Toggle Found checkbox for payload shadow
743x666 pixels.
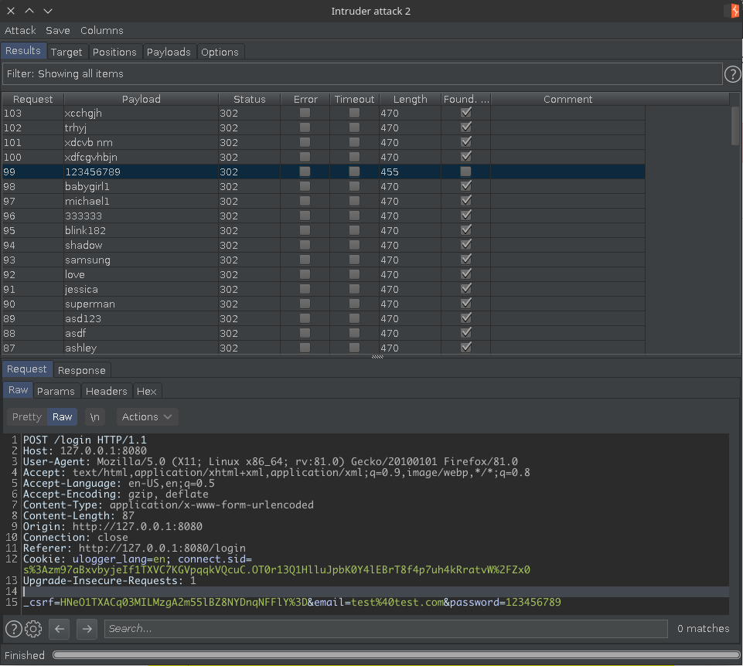(465, 245)
